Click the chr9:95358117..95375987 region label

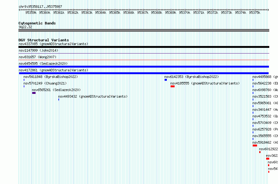40,7
